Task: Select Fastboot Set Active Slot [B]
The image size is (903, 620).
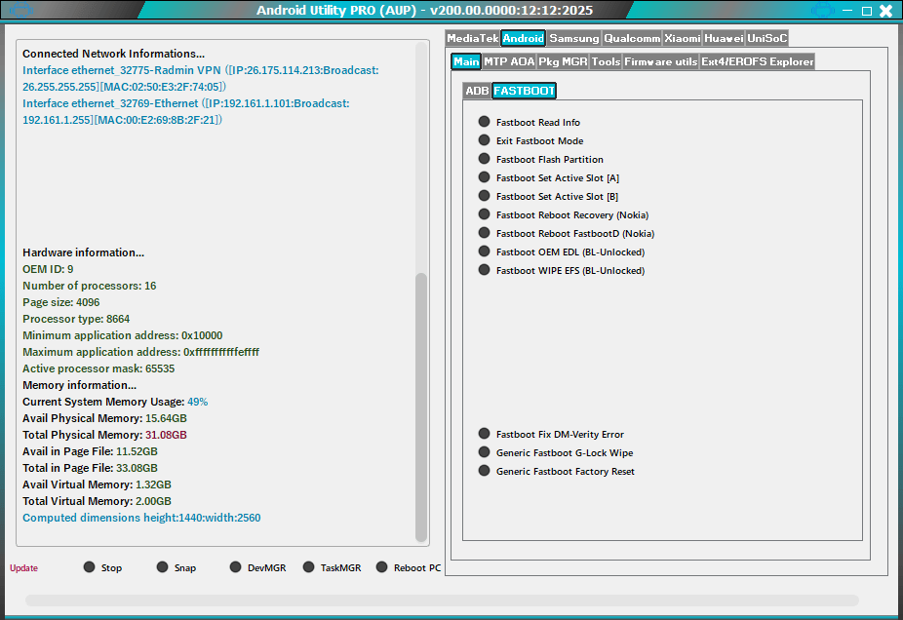Action: (x=484, y=196)
